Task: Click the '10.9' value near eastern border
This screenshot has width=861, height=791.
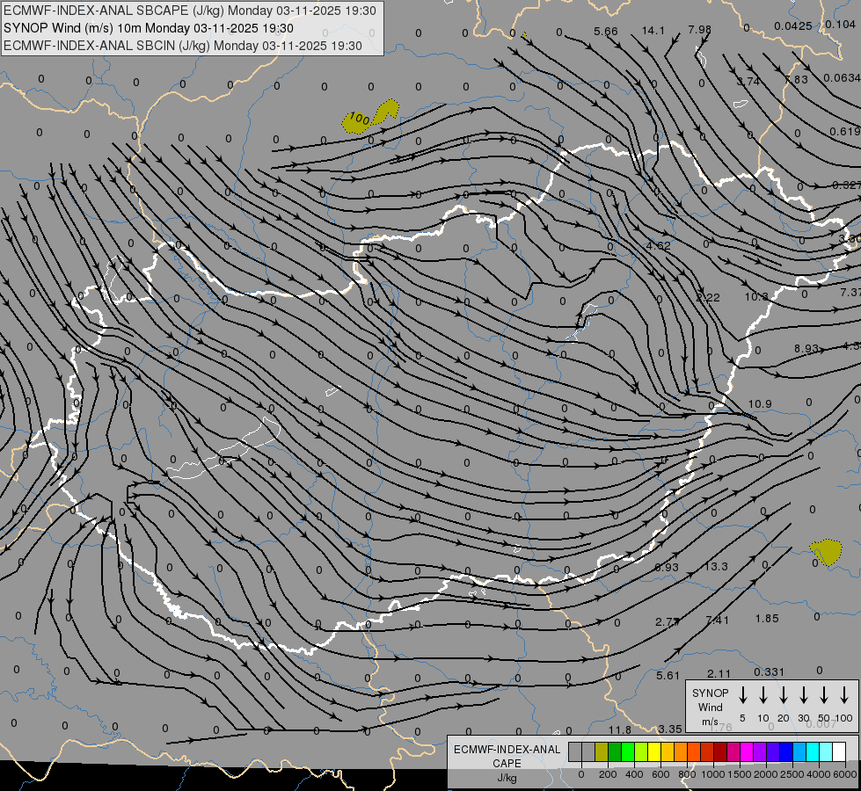Action: [760, 404]
